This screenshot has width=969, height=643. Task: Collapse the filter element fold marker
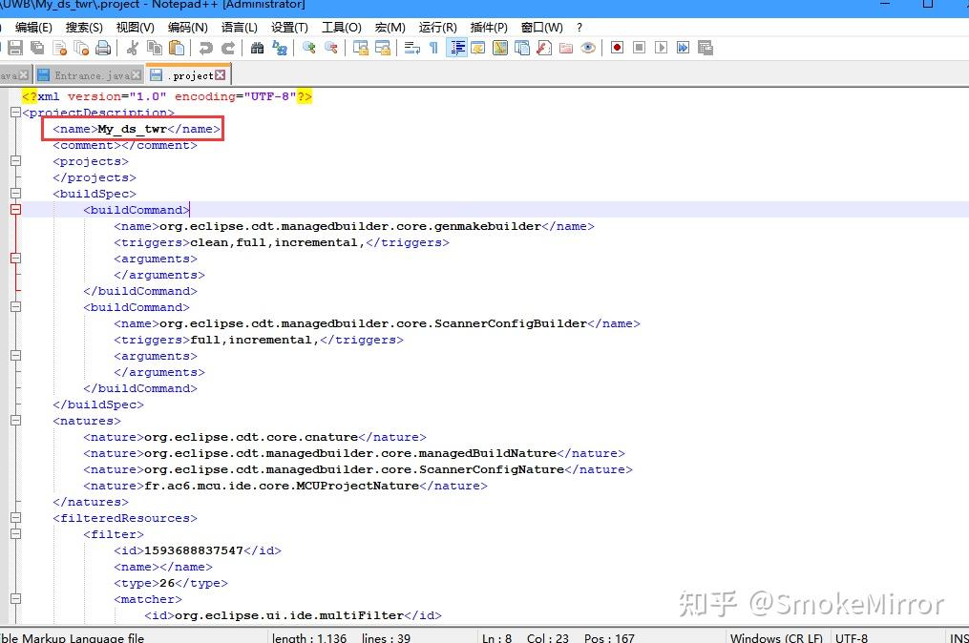pos(14,534)
